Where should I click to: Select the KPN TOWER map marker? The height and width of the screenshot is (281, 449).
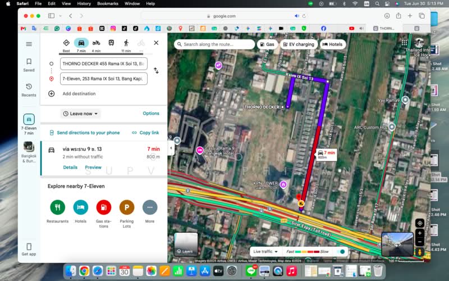click(x=283, y=185)
